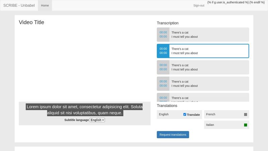The image size is (268, 151).
Task: Click the third transcription entry's timestamp block
Action: tap(163, 67)
